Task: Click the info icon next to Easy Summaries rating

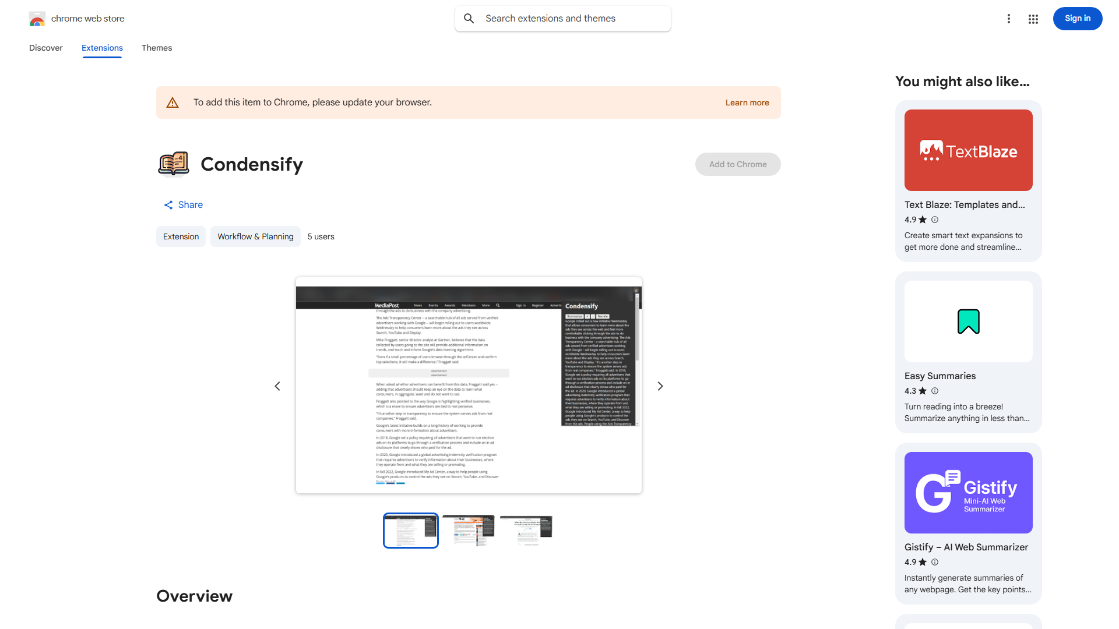Action: pos(934,391)
